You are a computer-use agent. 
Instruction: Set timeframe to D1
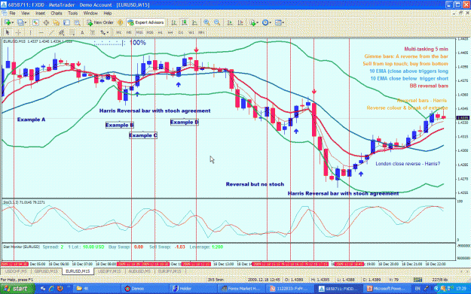pos(181,32)
